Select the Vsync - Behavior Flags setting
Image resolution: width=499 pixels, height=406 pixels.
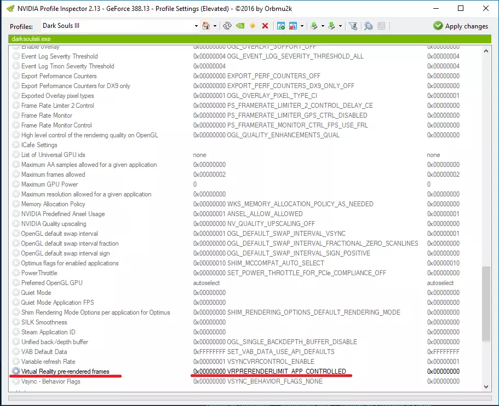tap(50, 381)
